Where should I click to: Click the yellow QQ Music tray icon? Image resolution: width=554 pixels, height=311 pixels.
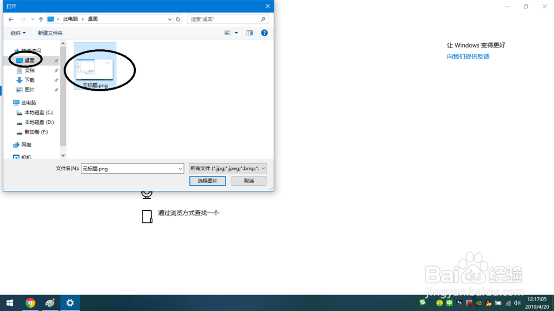tap(439, 303)
